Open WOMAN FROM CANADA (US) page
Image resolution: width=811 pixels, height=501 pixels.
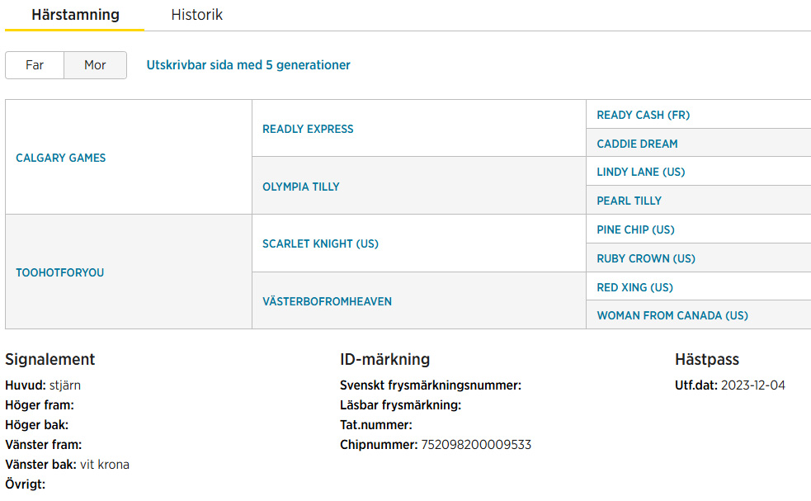click(672, 316)
